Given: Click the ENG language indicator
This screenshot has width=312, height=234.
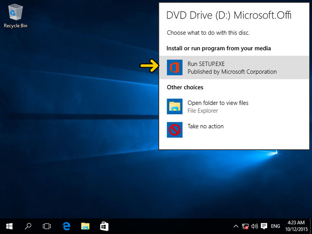Looking at the screenshot, I should [x=275, y=226].
